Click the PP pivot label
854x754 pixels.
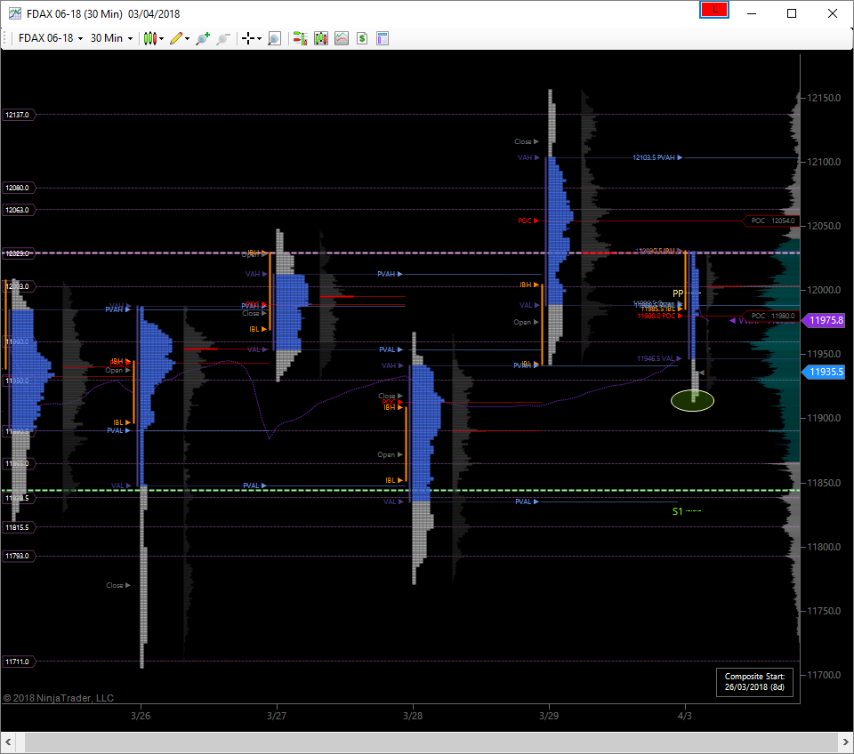[x=678, y=293]
